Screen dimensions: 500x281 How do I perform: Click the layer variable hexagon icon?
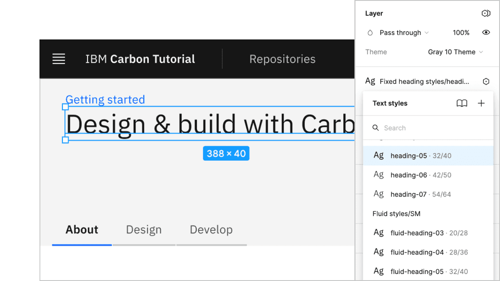[x=486, y=13]
